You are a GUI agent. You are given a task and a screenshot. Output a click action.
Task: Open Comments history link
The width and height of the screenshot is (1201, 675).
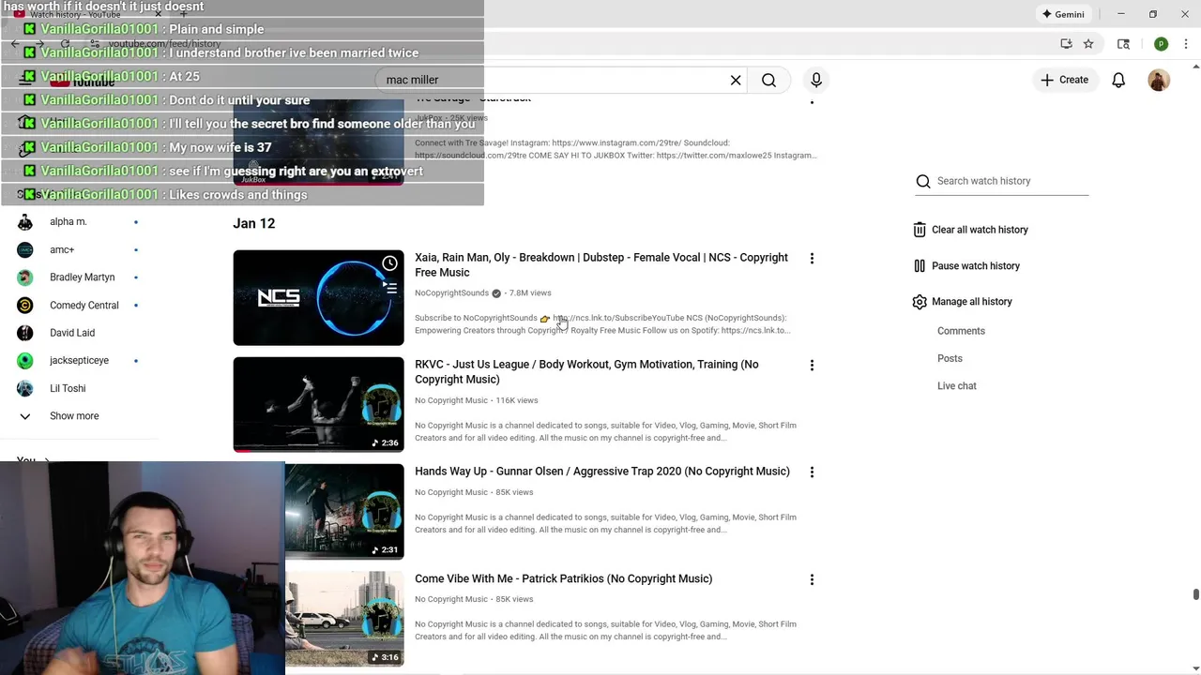click(x=961, y=331)
